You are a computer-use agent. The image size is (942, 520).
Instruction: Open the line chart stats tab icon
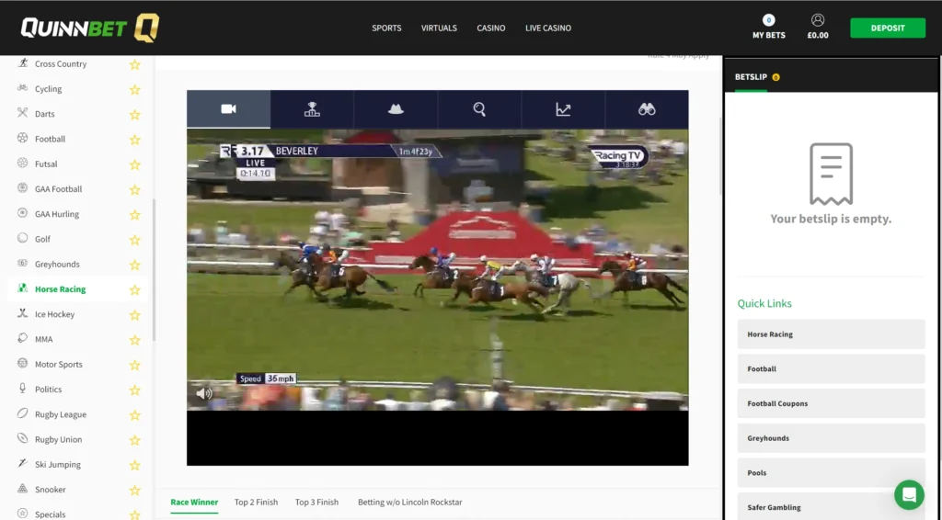(563, 109)
